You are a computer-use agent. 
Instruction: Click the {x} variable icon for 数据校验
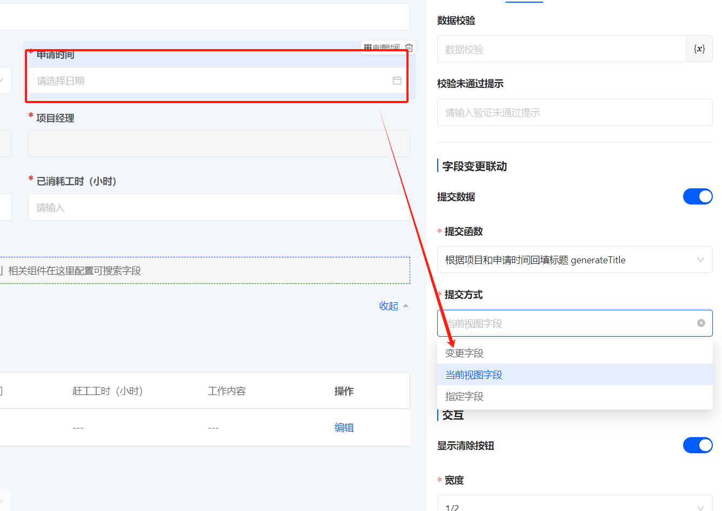699,49
